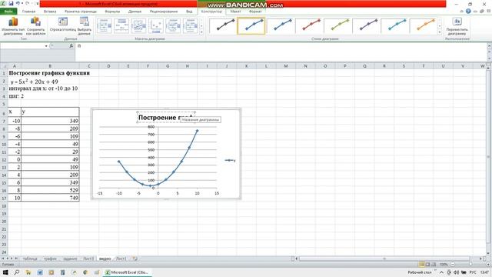Select cell containing 529
Image resolution: width=492 pixels, height=277 pixels.
click(50, 190)
